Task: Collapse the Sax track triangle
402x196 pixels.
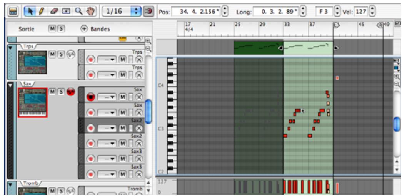Action: click(10, 85)
